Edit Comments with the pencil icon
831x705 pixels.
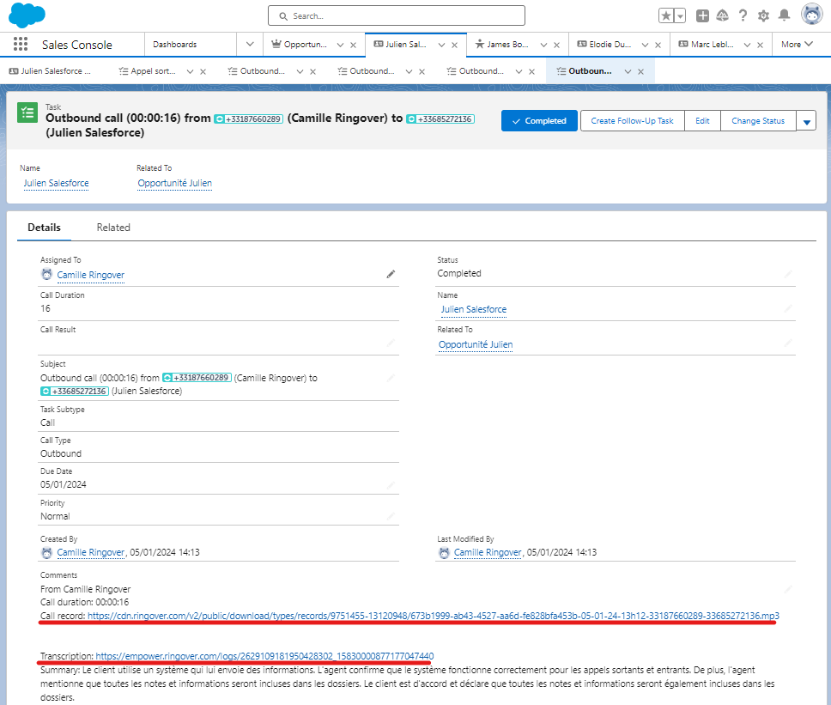pyautogui.click(x=788, y=589)
